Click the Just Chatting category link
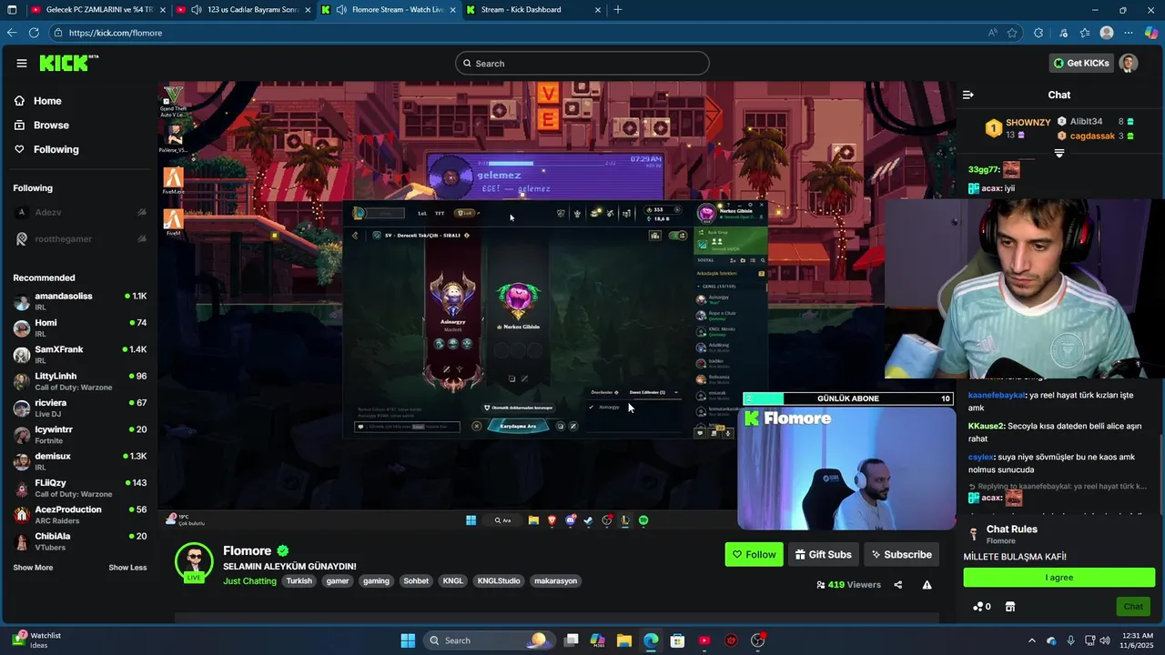Image resolution: width=1165 pixels, height=655 pixels. click(x=249, y=580)
